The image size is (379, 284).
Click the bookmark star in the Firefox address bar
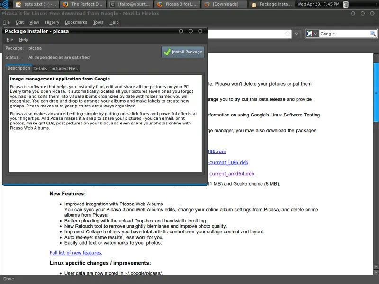288,34
